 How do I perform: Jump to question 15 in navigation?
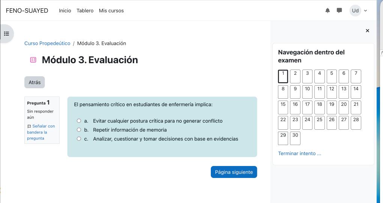(283, 107)
